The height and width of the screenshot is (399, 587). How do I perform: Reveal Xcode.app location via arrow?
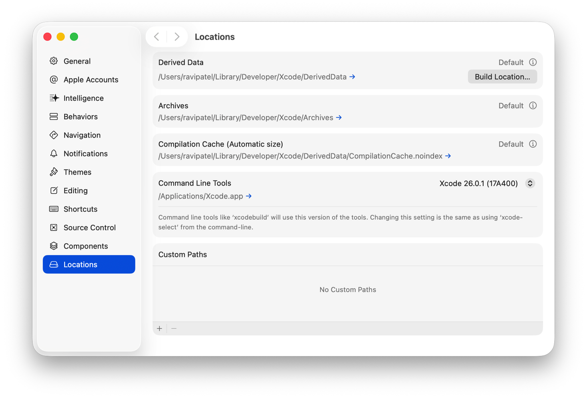click(x=249, y=196)
